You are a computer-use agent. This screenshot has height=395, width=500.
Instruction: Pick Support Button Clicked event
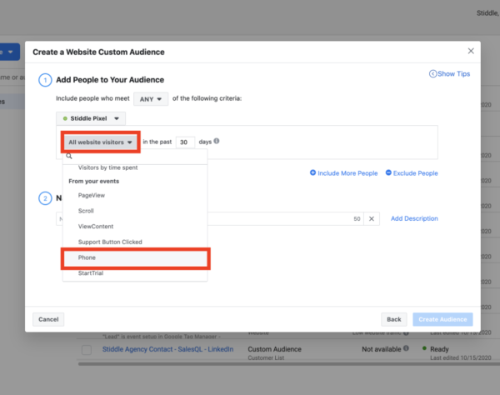click(x=110, y=242)
